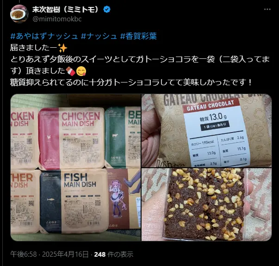Viewport: 279px width, 266px height.
Task: Click the anime character acrylic stand in photo
Action: click(117, 199)
